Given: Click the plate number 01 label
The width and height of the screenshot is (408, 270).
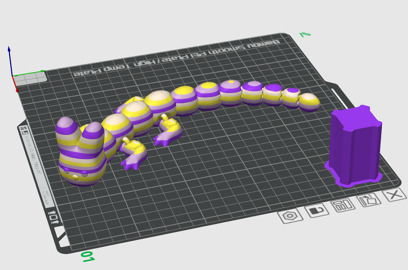Looking at the screenshot, I should click(x=87, y=257).
